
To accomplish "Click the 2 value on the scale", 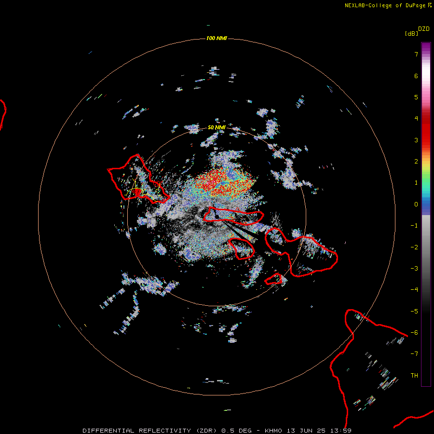I will 416,162.
